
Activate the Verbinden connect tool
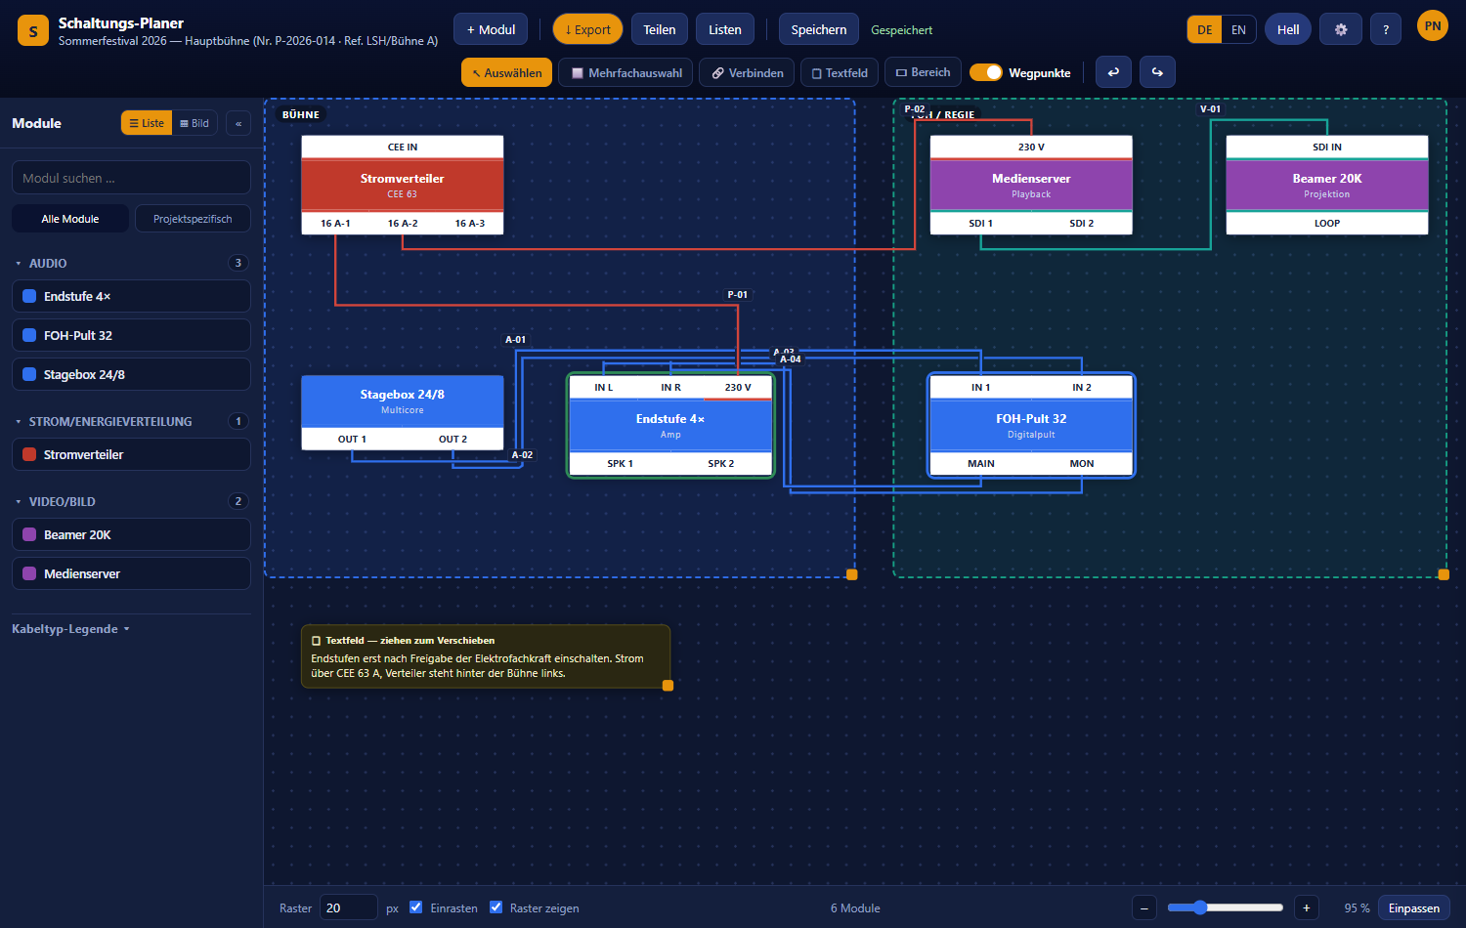coord(748,72)
